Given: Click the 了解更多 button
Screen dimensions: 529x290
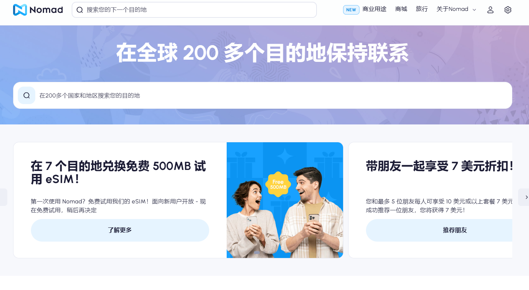Looking at the screenshot, I should (120, 230).
